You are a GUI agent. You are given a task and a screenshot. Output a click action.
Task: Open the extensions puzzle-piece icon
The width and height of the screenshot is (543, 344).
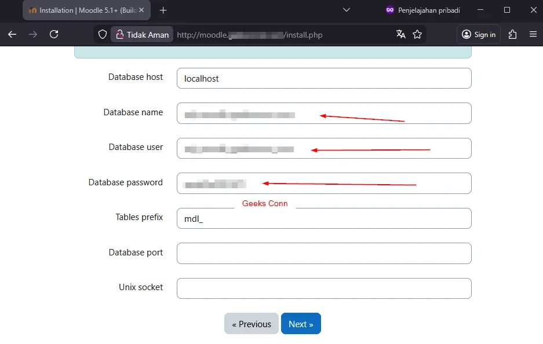coord(512,34)
